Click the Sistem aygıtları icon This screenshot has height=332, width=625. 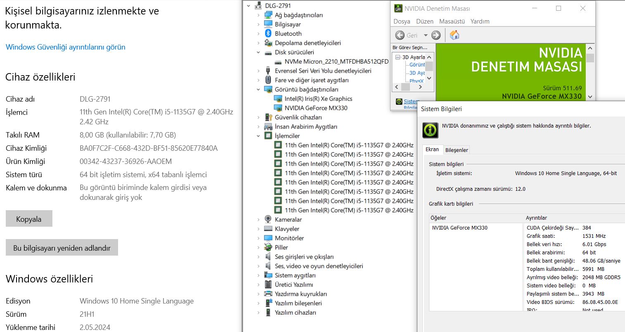pos(268,275)
